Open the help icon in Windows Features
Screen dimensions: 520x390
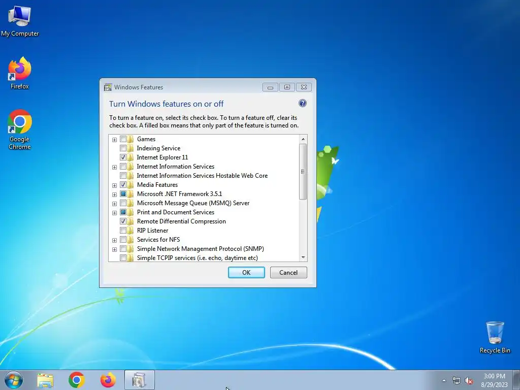click(303, 103)
